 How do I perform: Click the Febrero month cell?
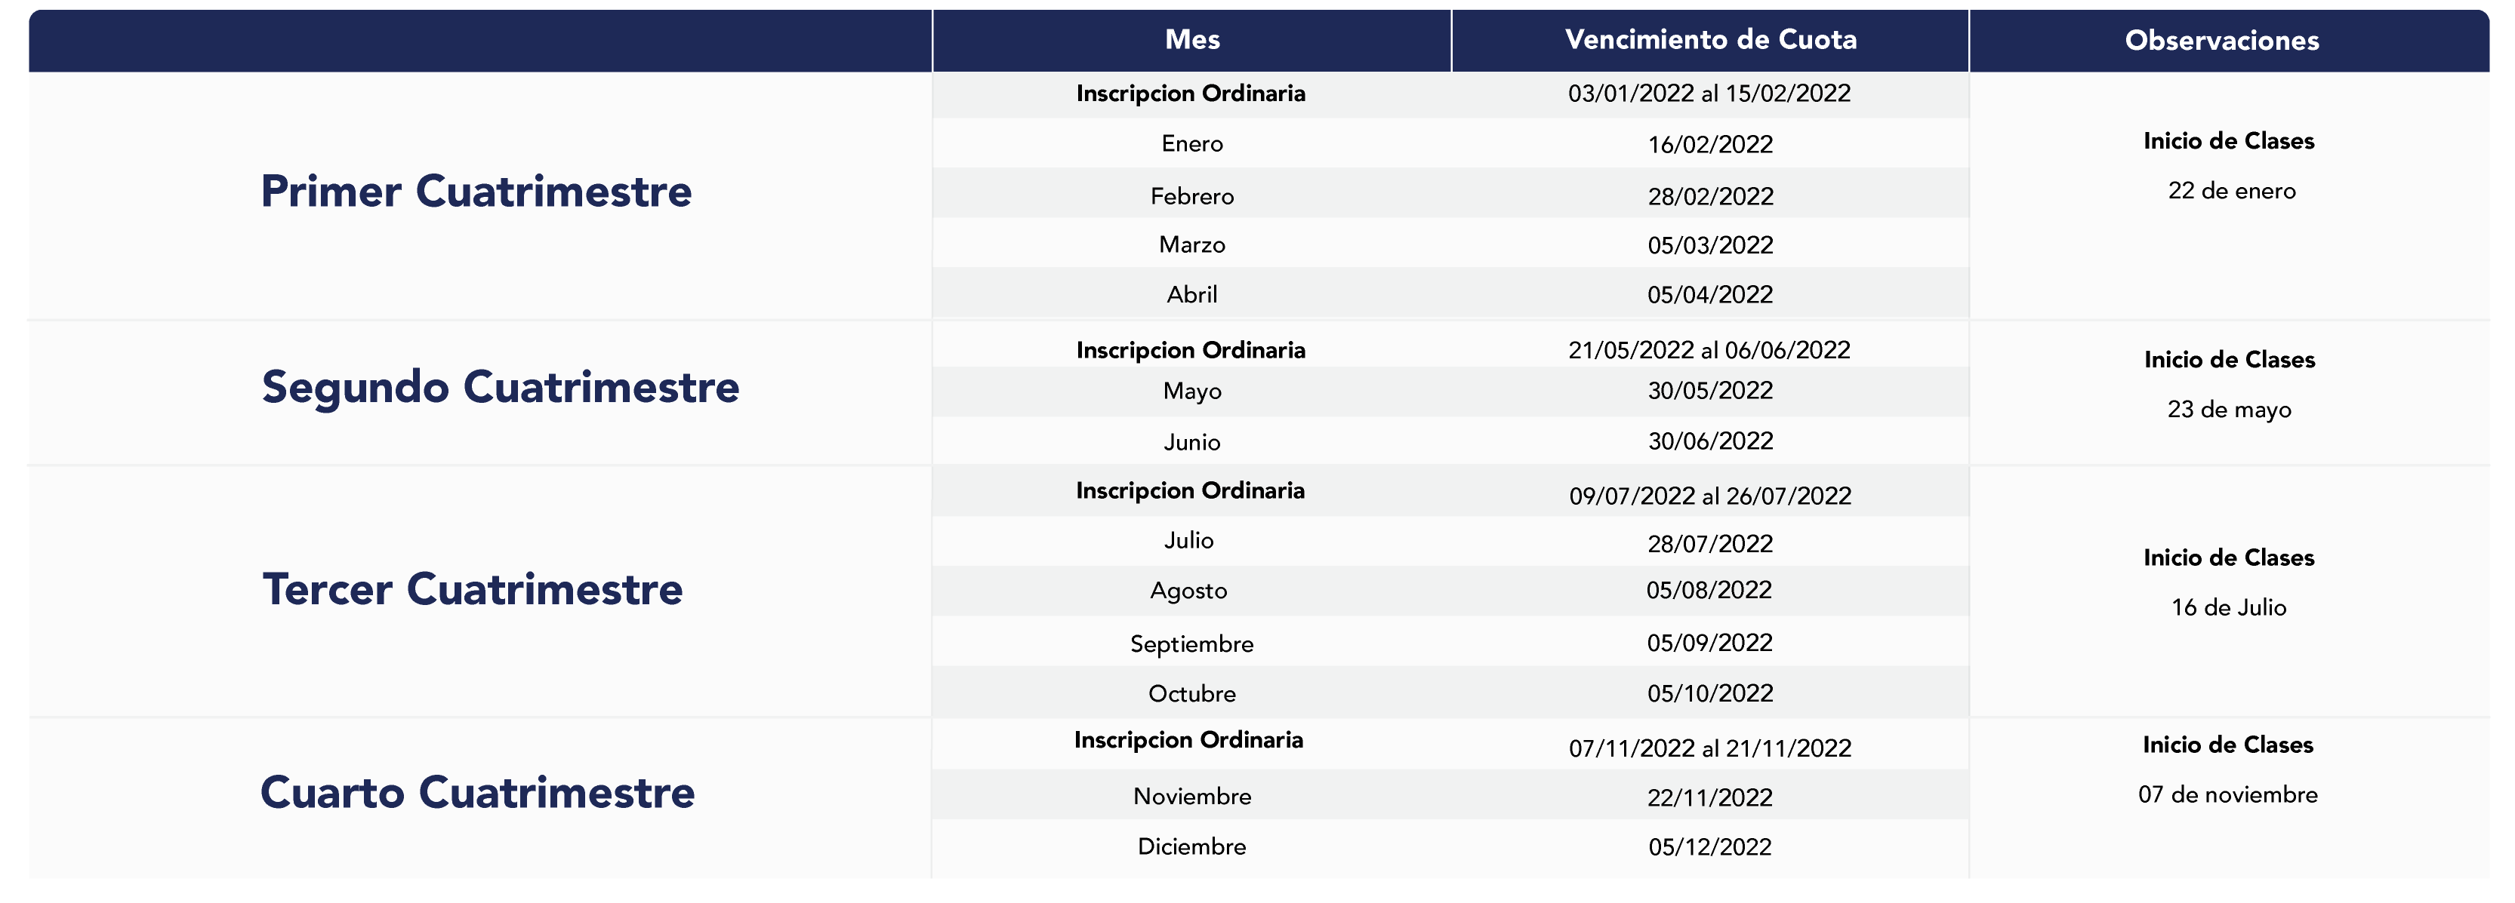coord(1192,197)
